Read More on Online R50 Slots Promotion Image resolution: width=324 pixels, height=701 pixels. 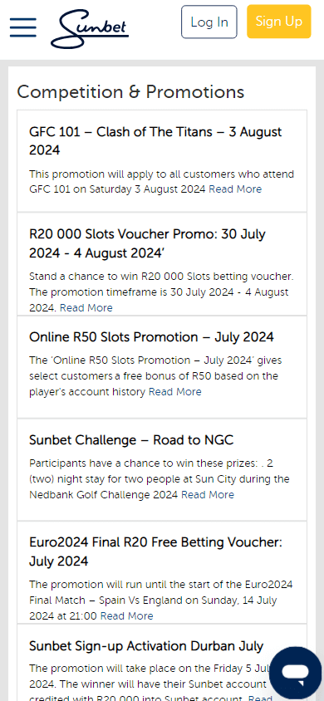(x=175, y=392)
